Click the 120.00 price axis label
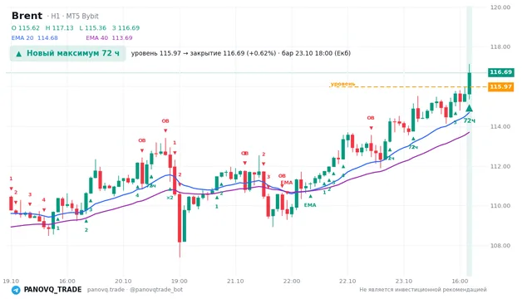 [x=500, y=7]
